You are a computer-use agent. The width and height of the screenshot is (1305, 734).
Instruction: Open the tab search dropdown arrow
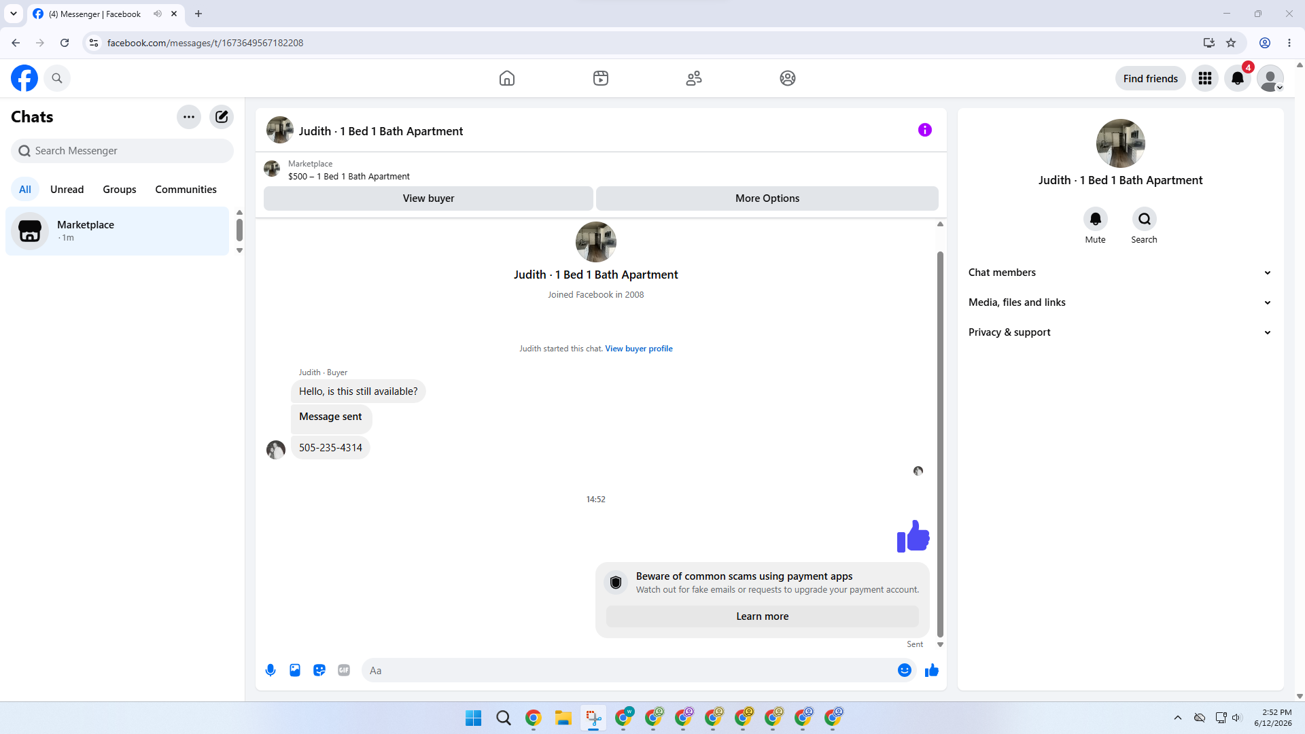click(14, 14)
